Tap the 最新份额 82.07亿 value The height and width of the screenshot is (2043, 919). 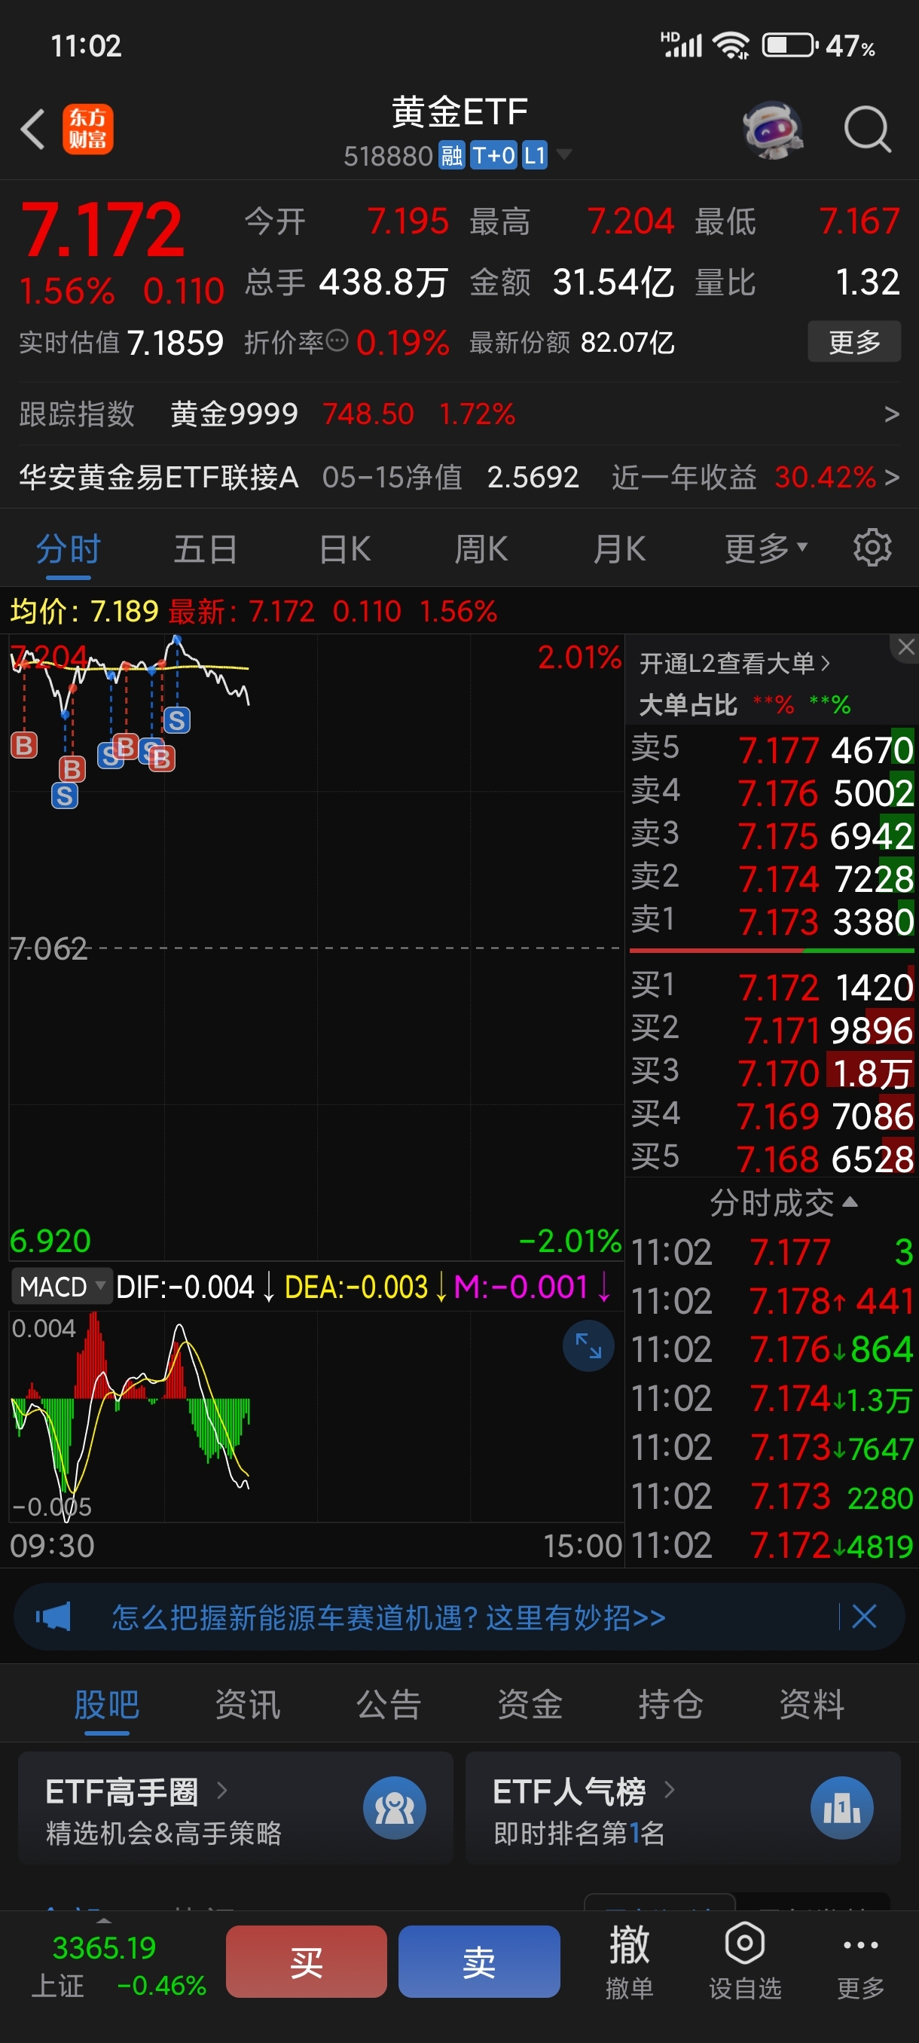[627, 342]
